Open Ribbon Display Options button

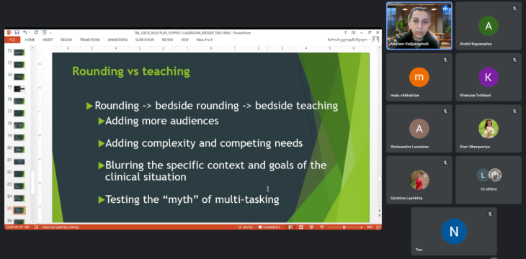click(x=353, y=32)
